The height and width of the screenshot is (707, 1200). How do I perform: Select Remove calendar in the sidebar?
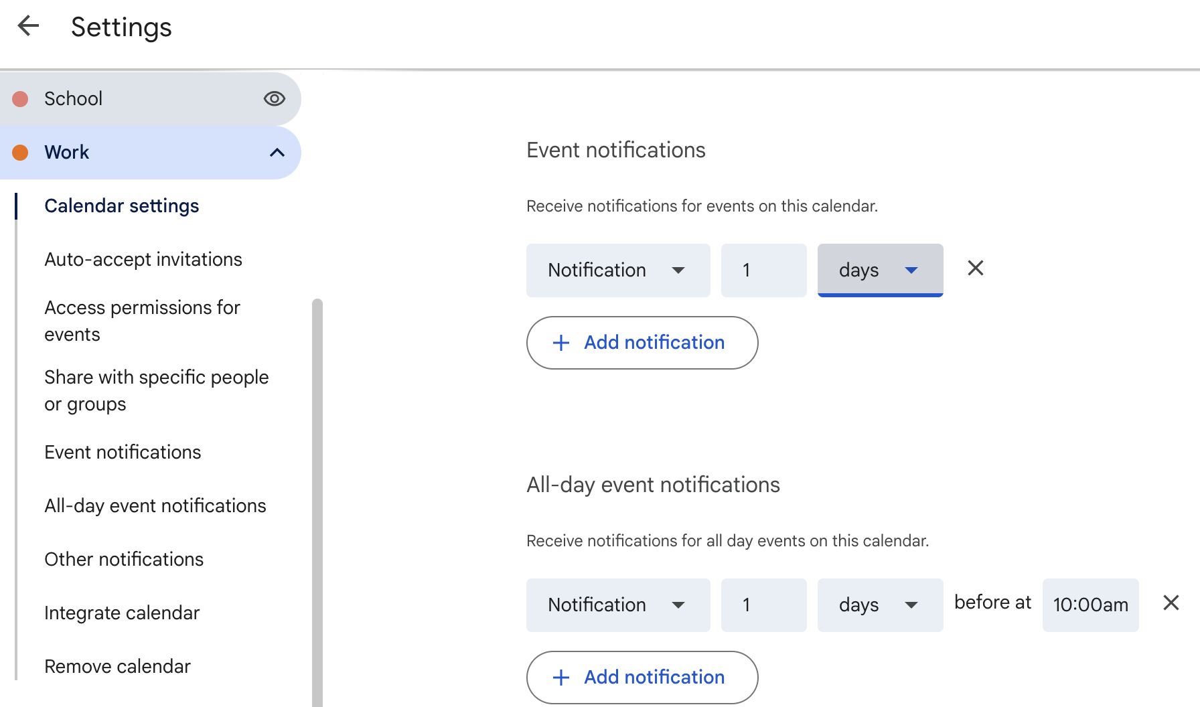pyautogui.click(x=117, y=667)
